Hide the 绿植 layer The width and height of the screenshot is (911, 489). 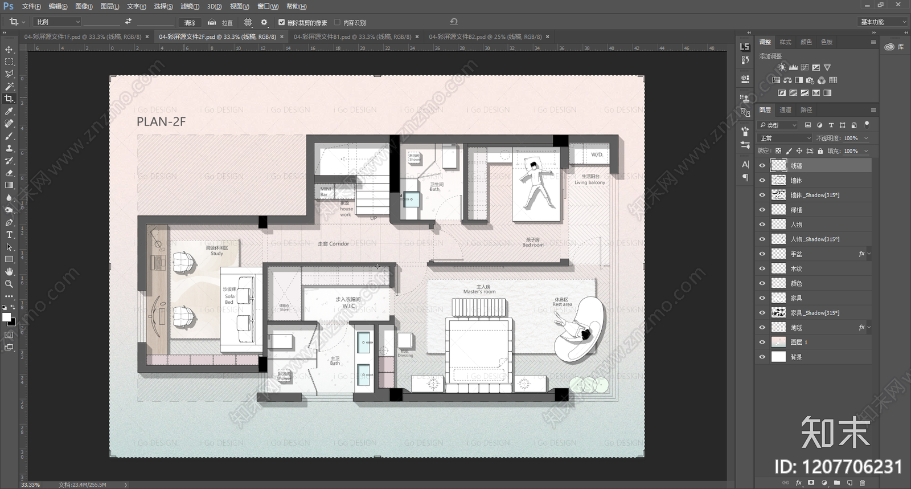tap(762, 210)
